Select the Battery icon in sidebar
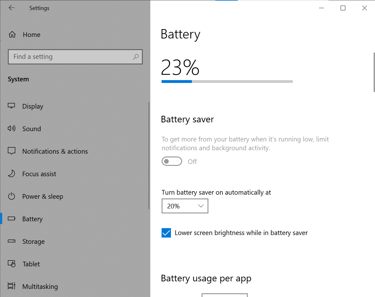 point(11,219)
